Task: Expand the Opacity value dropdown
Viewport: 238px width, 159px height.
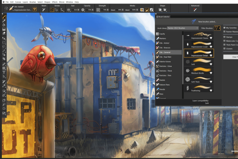Action: pyautogui.click(x=94, y=10)
